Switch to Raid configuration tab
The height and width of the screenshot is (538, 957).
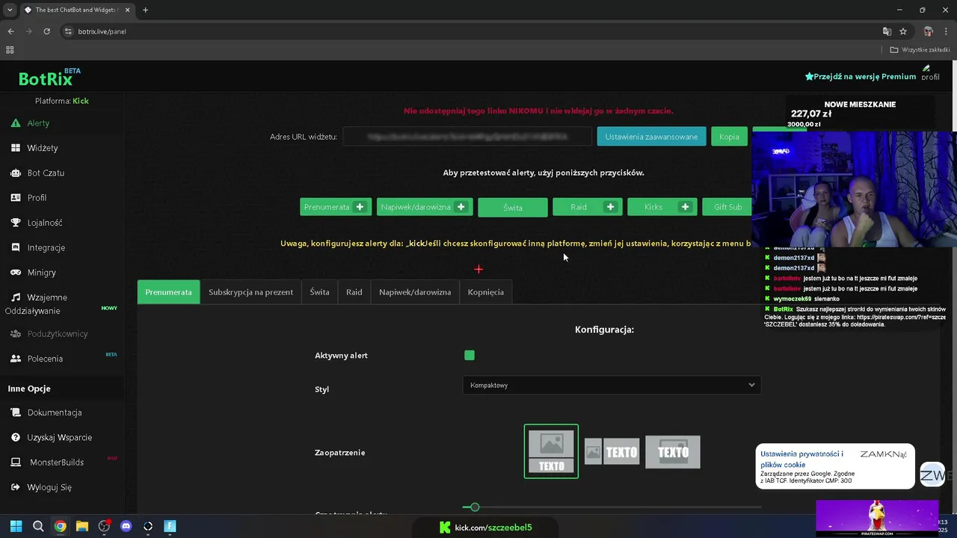click(354, 292)
